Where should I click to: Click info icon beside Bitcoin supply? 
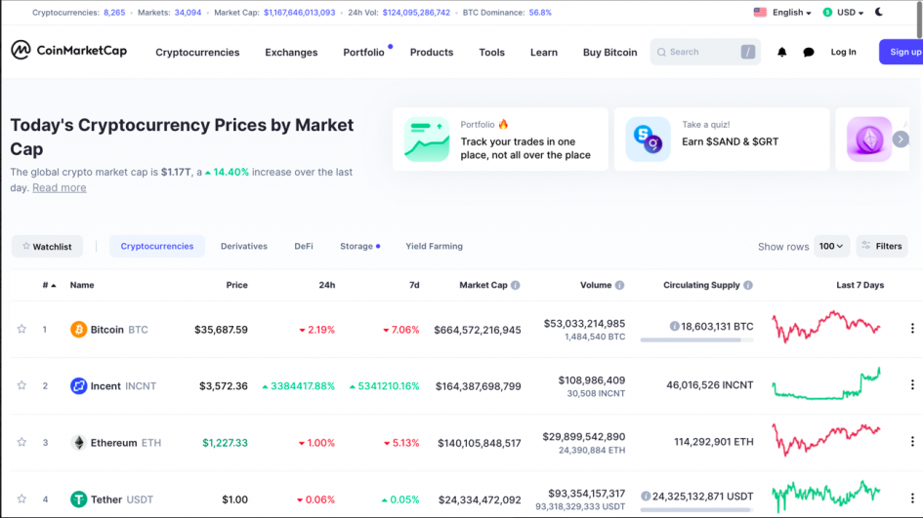pyautogui.click(x=674, y=327)
